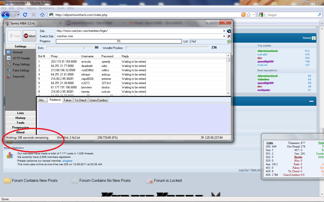The width and height of the screenshot is (324, 202).
Task: Click the APH site favicon in address bar
Action: pyautogui.click(x=51, y=15)
